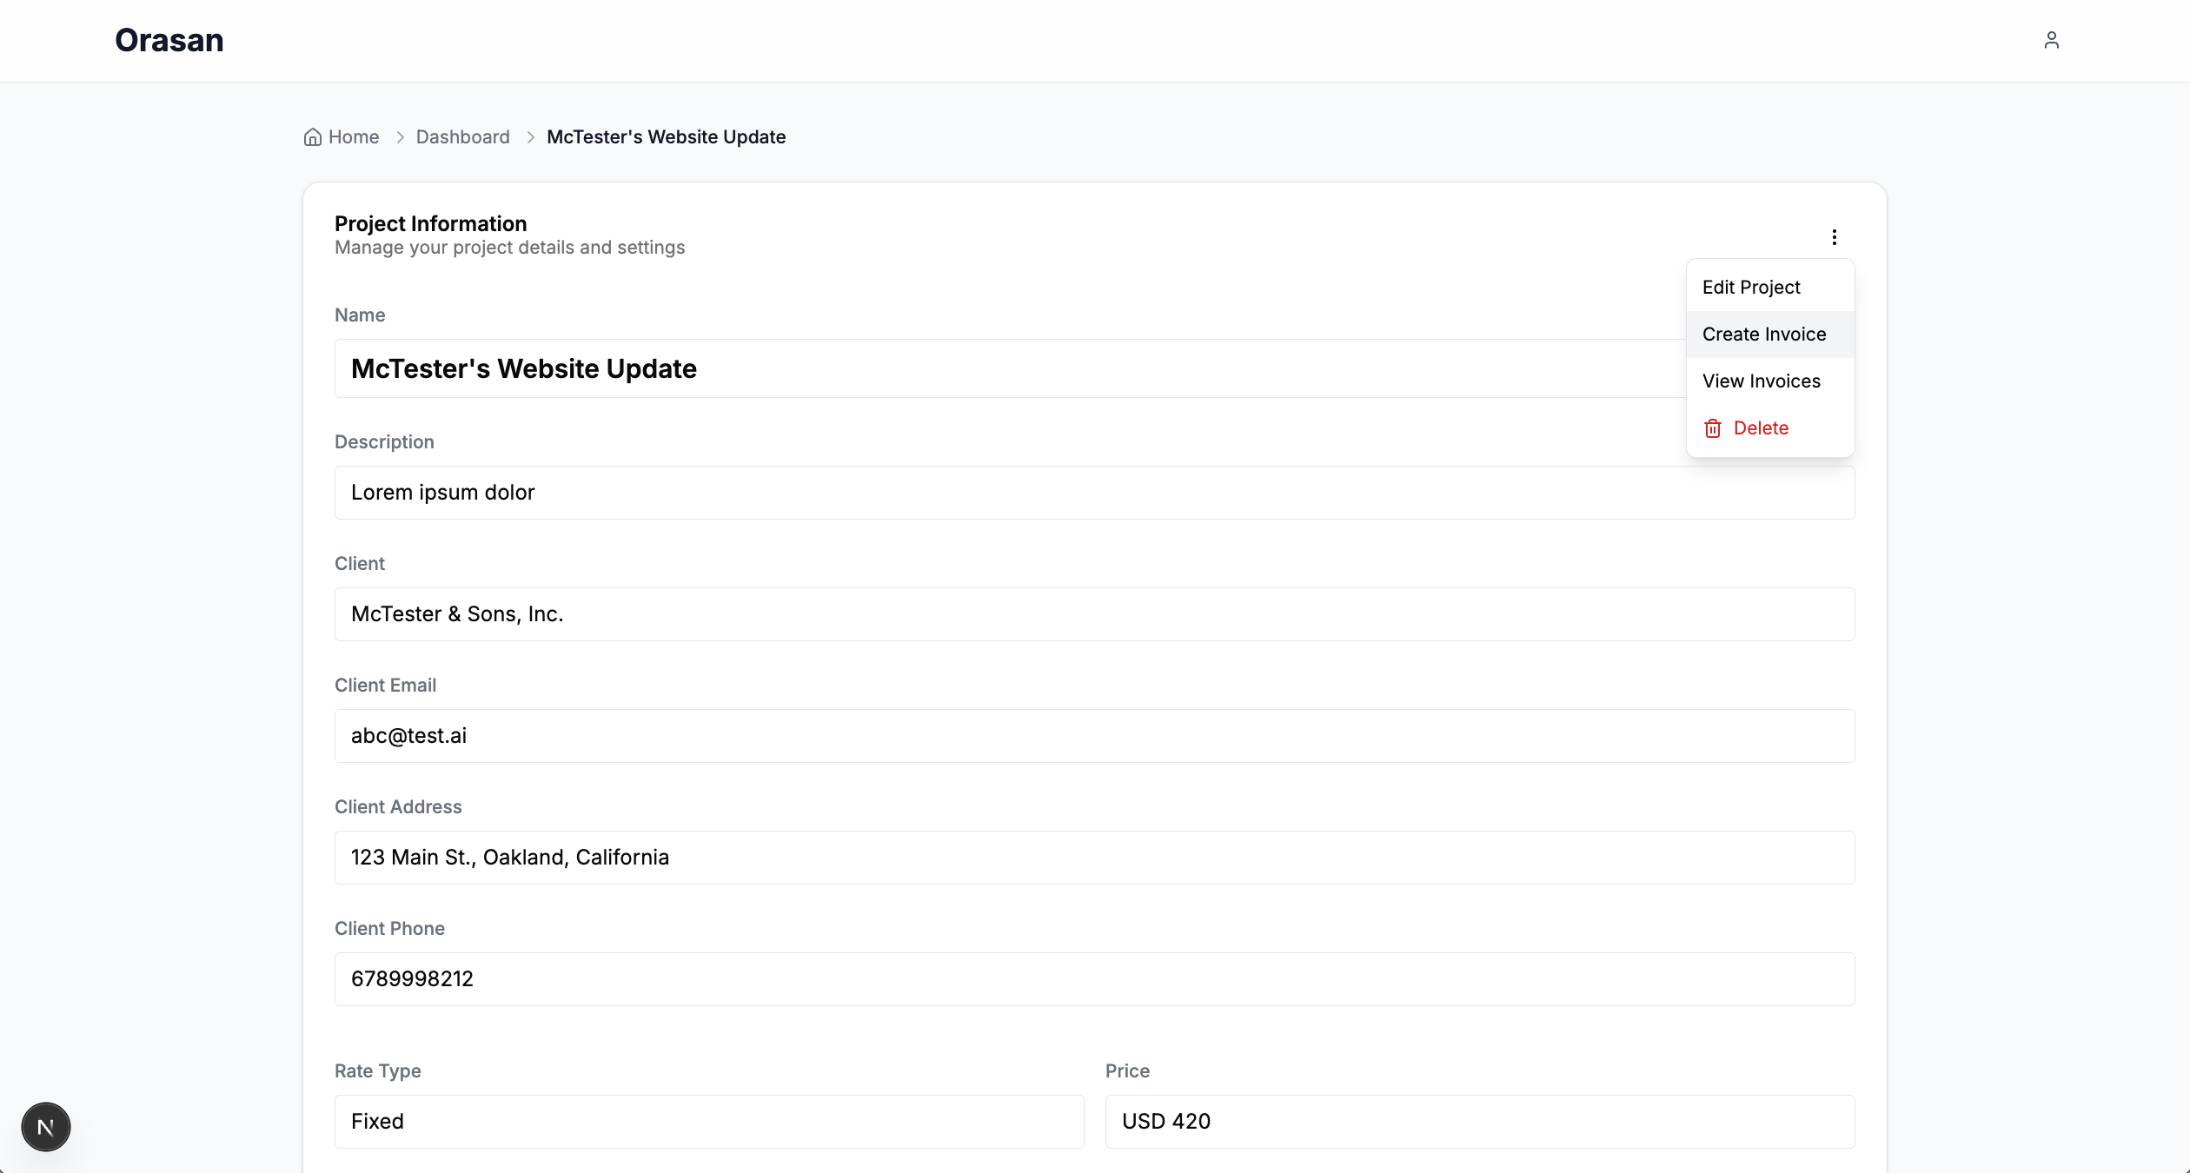
Task: Select Edit Project from menu
Action: 1751,288
